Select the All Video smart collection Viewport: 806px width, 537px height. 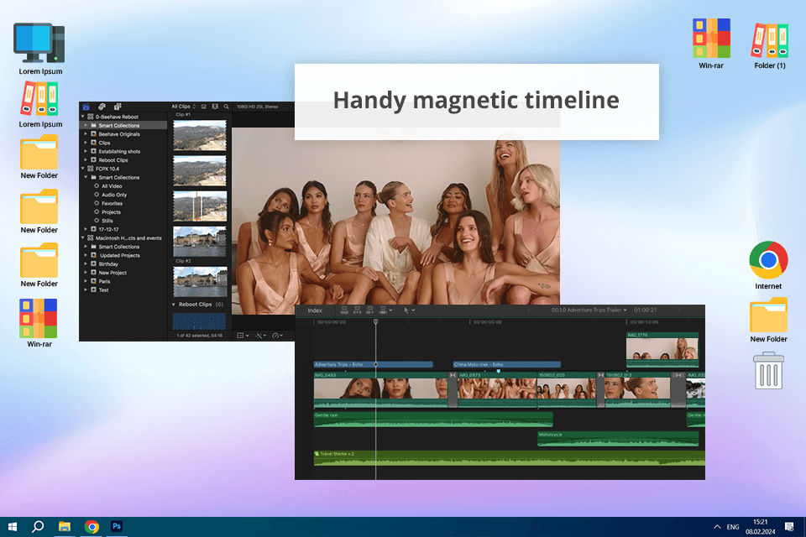point(108,186)
